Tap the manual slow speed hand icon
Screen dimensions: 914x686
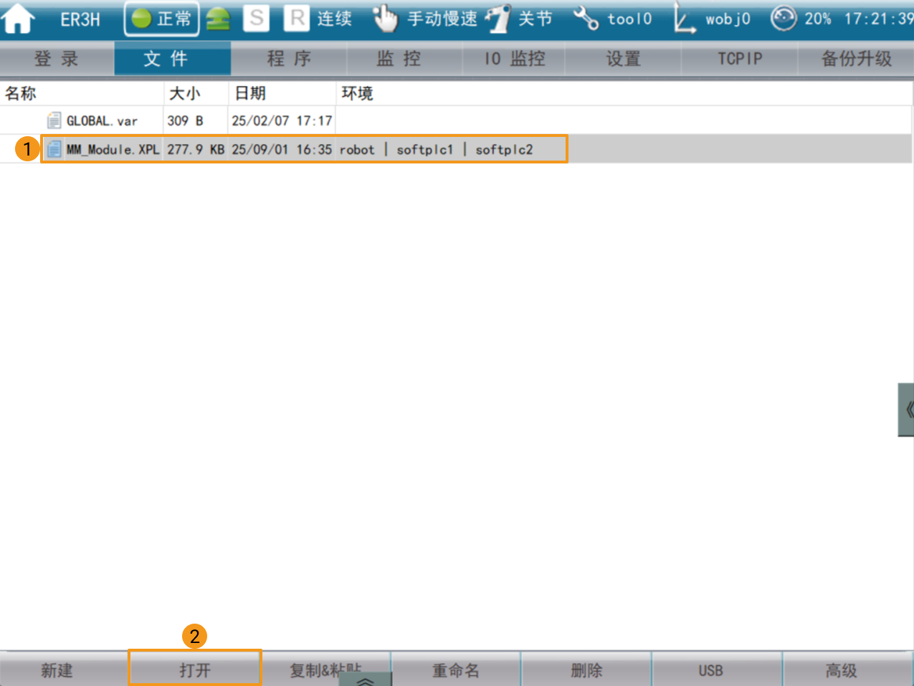coord(385,19)
